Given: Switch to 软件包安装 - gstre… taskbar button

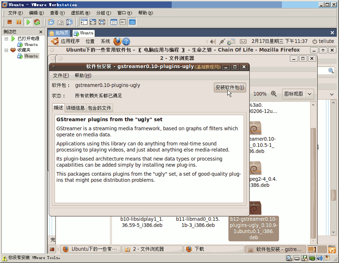Looking at the screenshot, I should (x=275, y=249).
